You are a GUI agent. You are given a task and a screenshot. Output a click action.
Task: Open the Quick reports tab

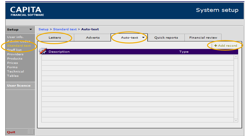coord(166,38)
